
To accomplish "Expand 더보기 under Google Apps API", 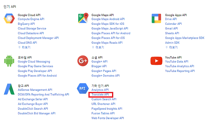I will coord(172,47).
